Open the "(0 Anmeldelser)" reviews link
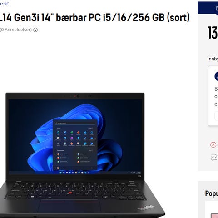The height and width of the screenshot is (218, 218). 16,30
